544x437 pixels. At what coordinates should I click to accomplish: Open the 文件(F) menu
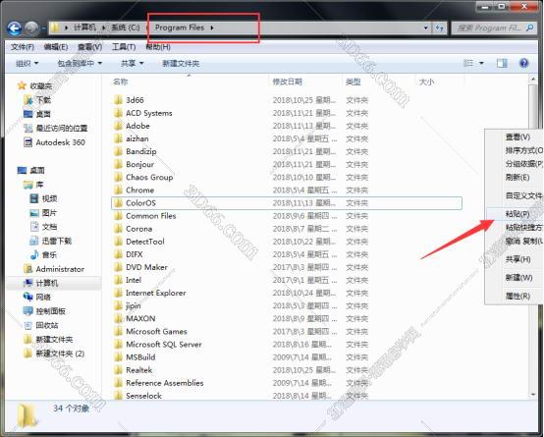pyautogui.click(x=23, y=47)
